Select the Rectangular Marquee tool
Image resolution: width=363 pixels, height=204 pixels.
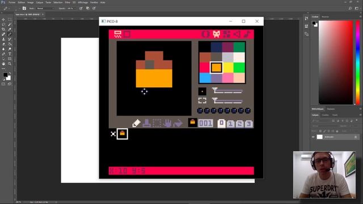pos(10,19)
